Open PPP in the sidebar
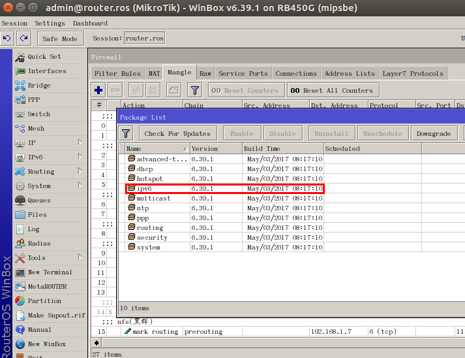The width and height of the screenshot is (465, 358). 50,99
